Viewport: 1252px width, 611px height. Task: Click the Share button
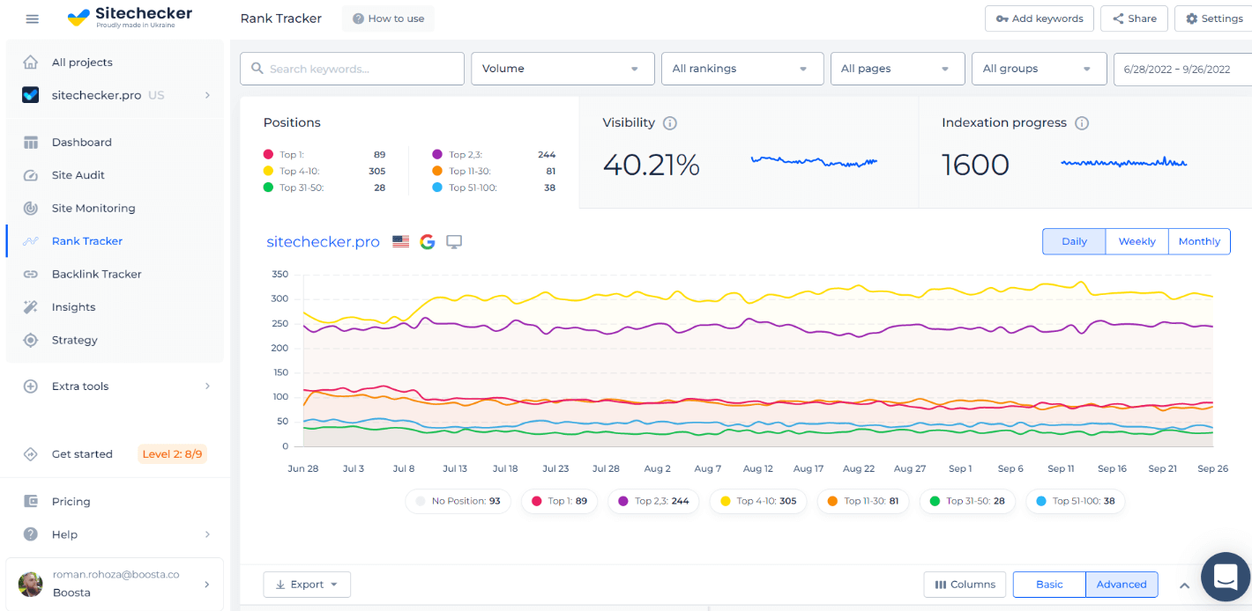1134,18
